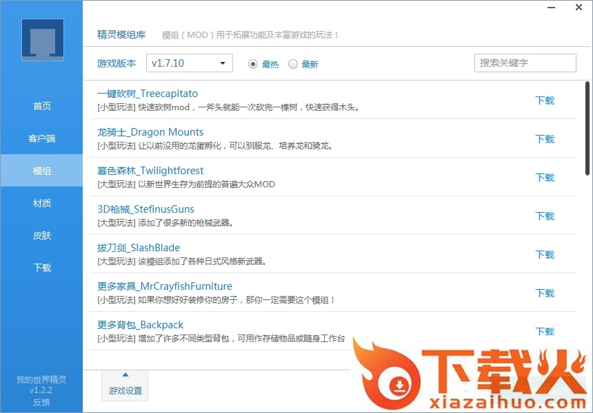Viewport: 593px width, 413px height.
Task: Go to the 首页 sidebar tab
Action: click(42, 106)
